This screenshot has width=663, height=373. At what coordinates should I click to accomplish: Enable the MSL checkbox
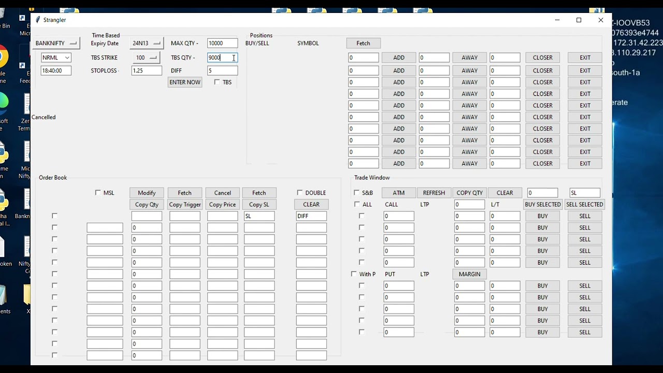98,193
